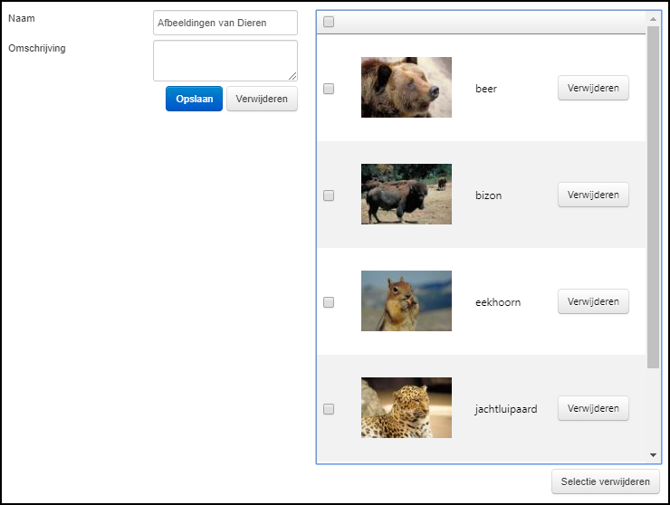This screenshot has height=505, width=670.
Task: Click the 'Omschrijving' field label
Action: coord(37,48)
